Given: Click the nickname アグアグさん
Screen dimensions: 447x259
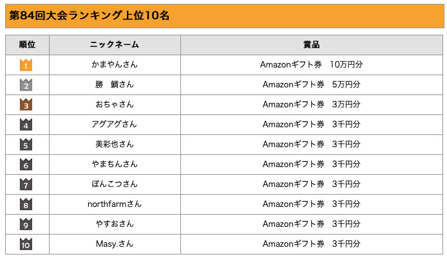Looking at the screenshot, I should 115,125.
